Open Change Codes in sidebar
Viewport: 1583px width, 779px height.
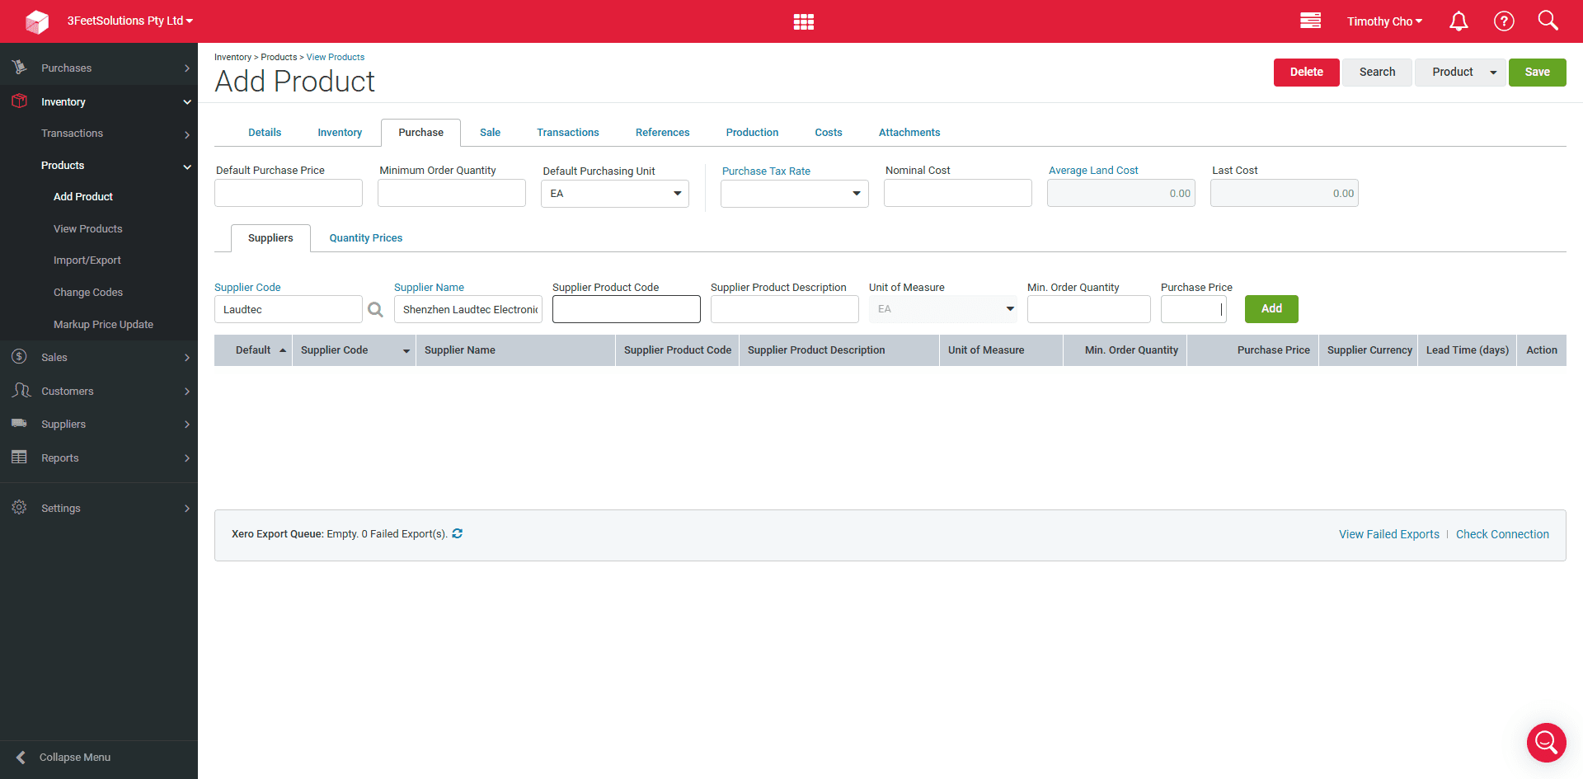point(88,293)
